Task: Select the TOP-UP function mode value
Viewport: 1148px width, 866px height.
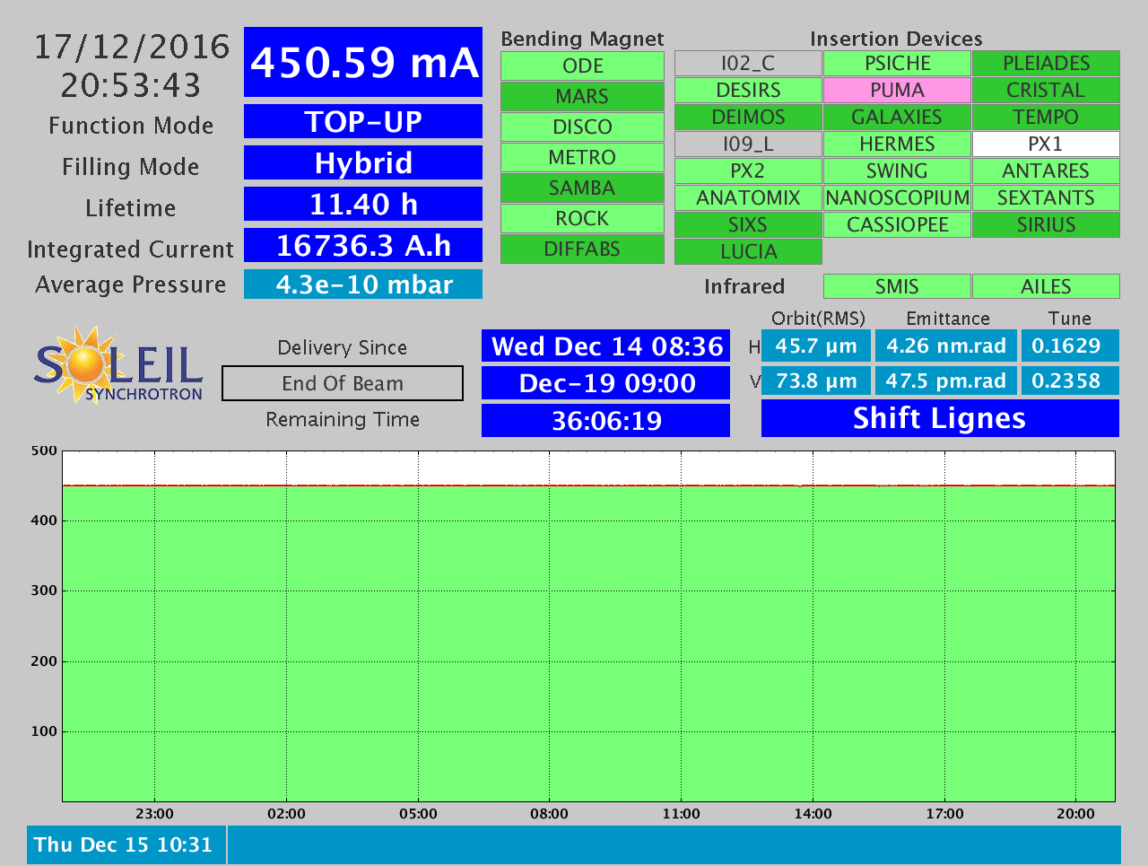Action: [x=363, y=121]
